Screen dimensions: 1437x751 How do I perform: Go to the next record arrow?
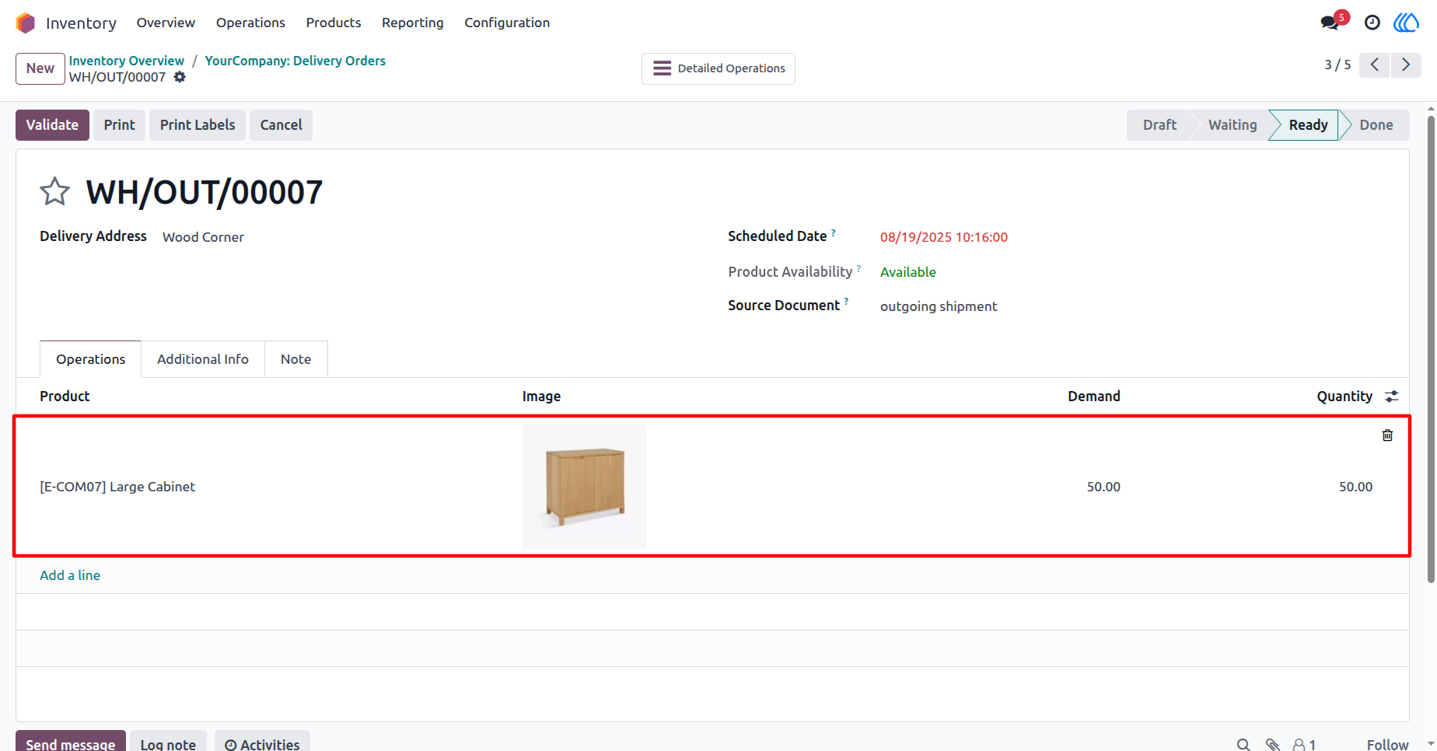point(1406,65)
